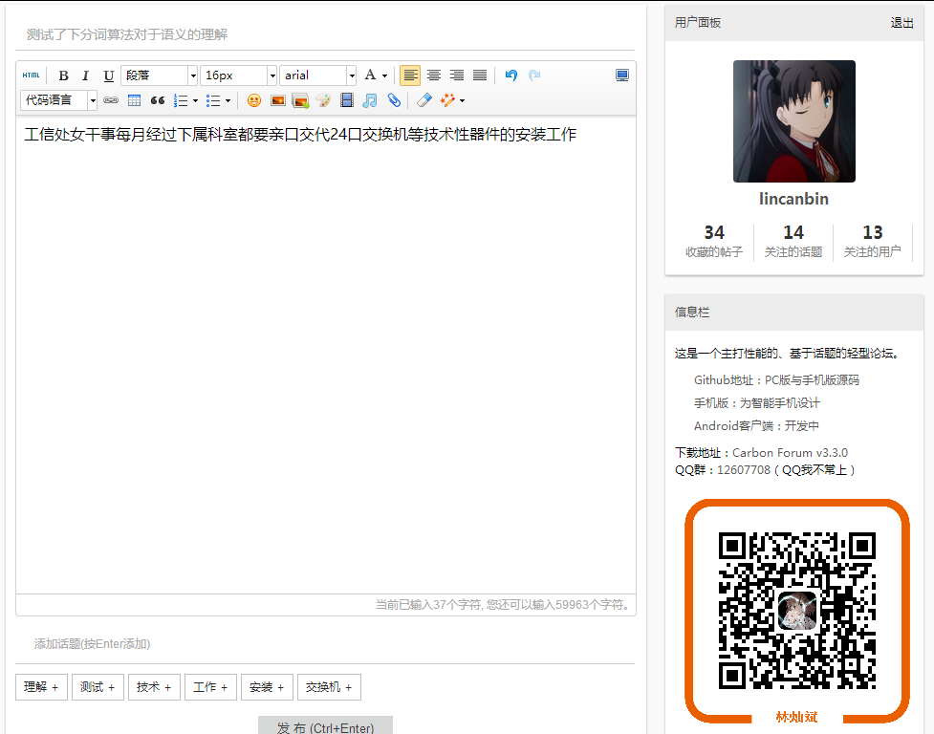934x734 pixels.
Task: Center align the text
Action: coord(434,76)
